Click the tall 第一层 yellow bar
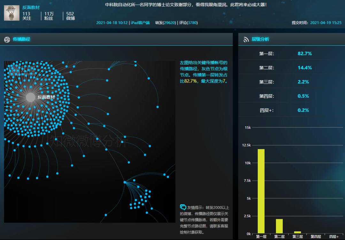This screenshot has height=240, width=345. (x=261, y=191)
